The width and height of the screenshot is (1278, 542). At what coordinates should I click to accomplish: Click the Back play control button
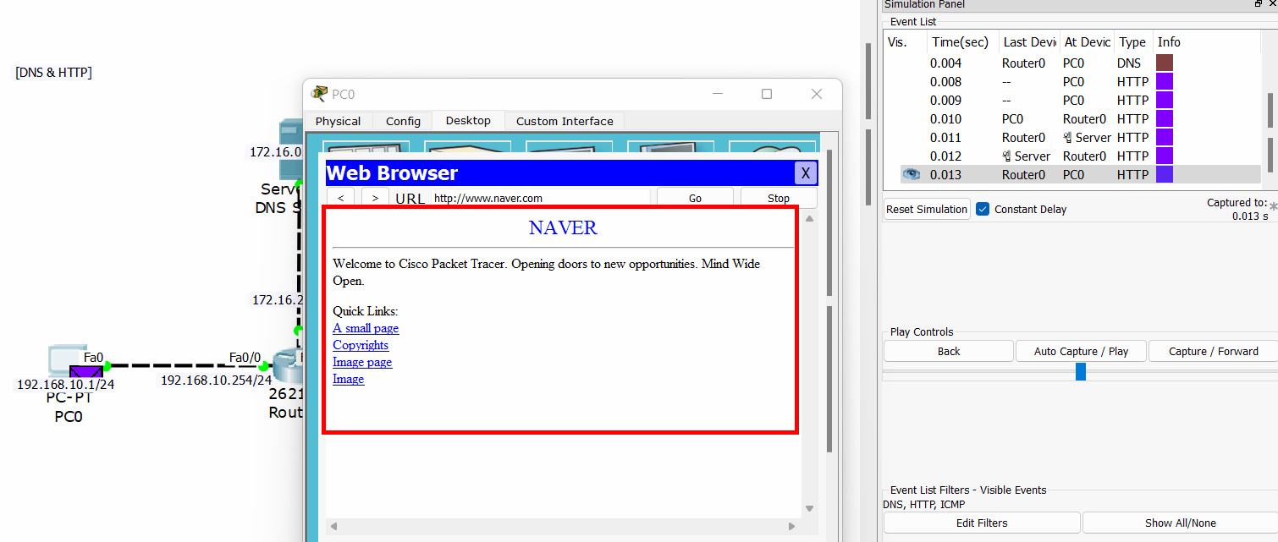coord(949,351)
